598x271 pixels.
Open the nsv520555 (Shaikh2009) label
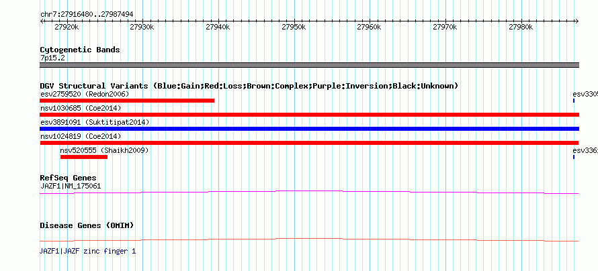pos(104,150)
